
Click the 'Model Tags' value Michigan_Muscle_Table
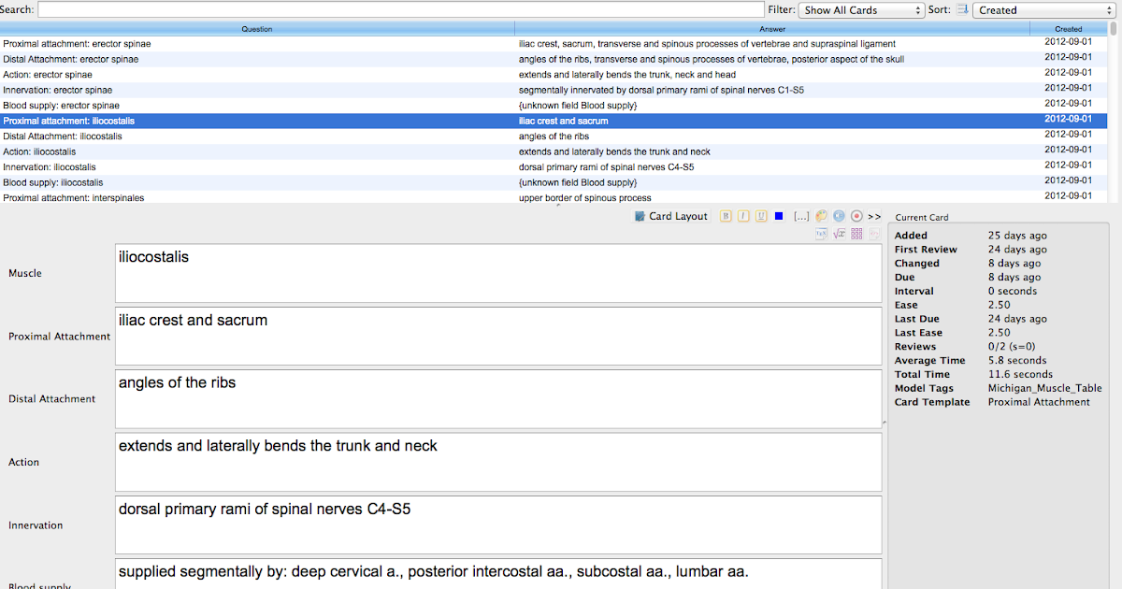1044,388
